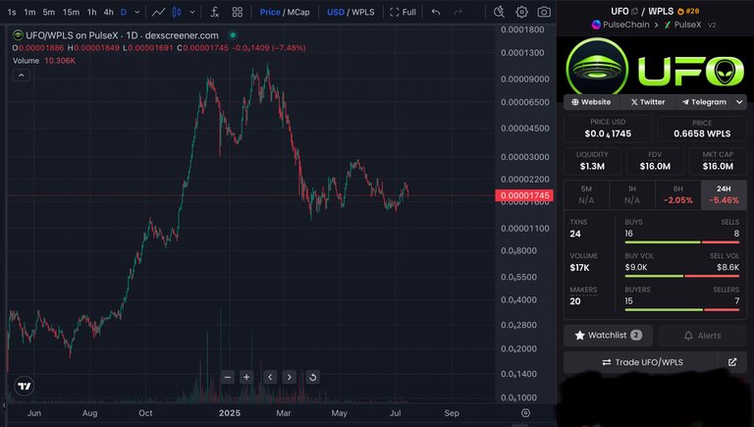Switch chart to MCap display

298,12
